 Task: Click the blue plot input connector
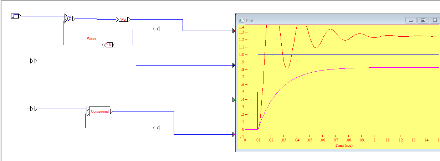coord(234,65)
